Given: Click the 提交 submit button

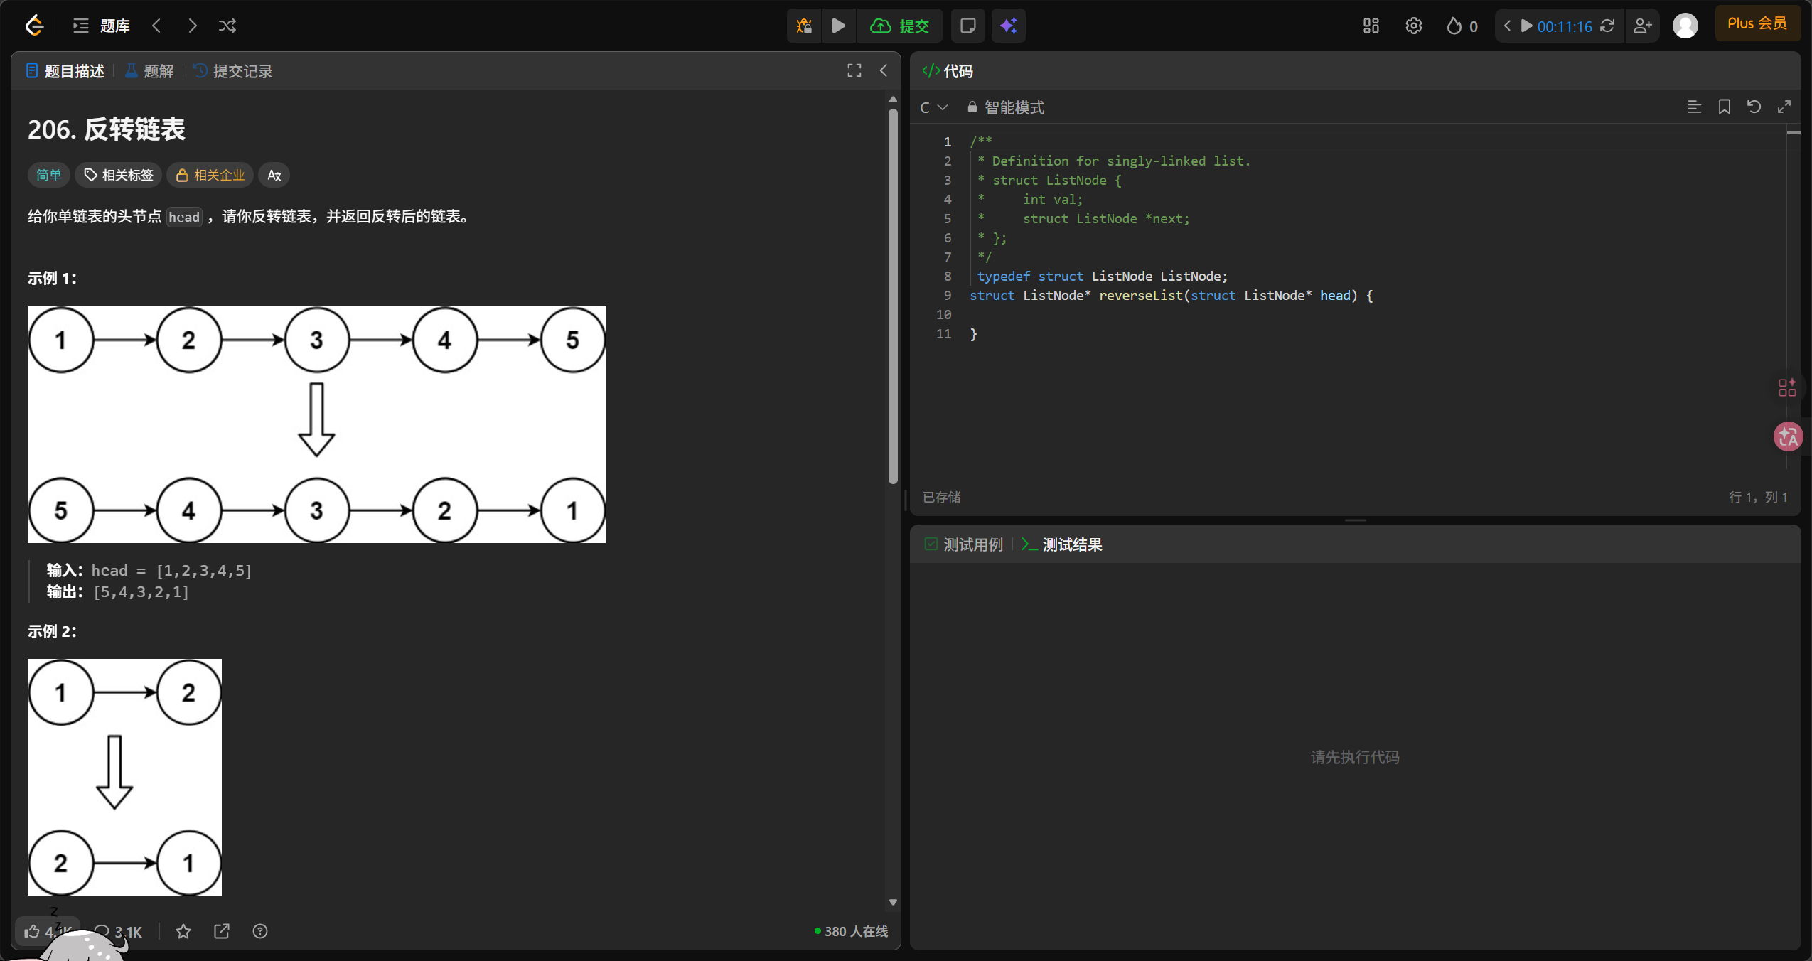Looking at the screenshot, I should (x=900, y=26).
